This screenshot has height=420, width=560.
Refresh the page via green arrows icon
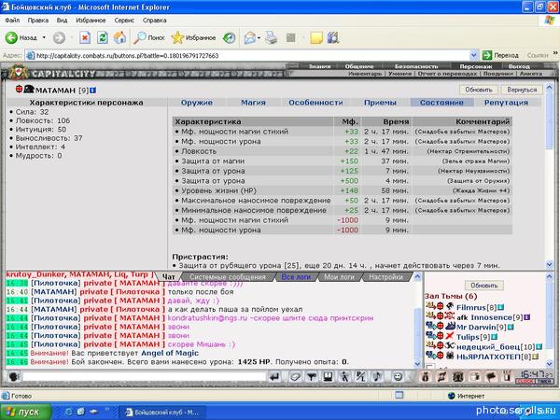pos(103,37)
